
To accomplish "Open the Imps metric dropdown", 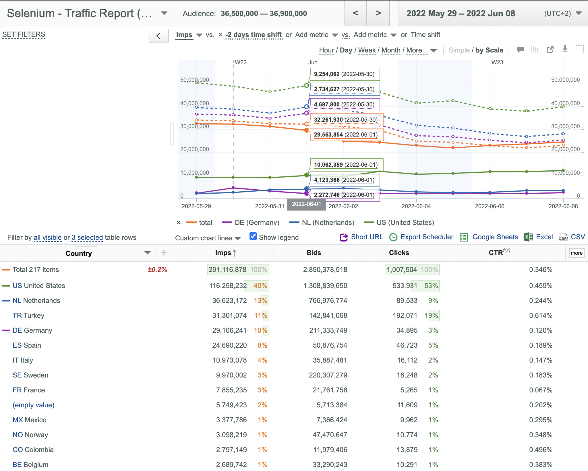I will pyautogui.click(x=199, y=35).
